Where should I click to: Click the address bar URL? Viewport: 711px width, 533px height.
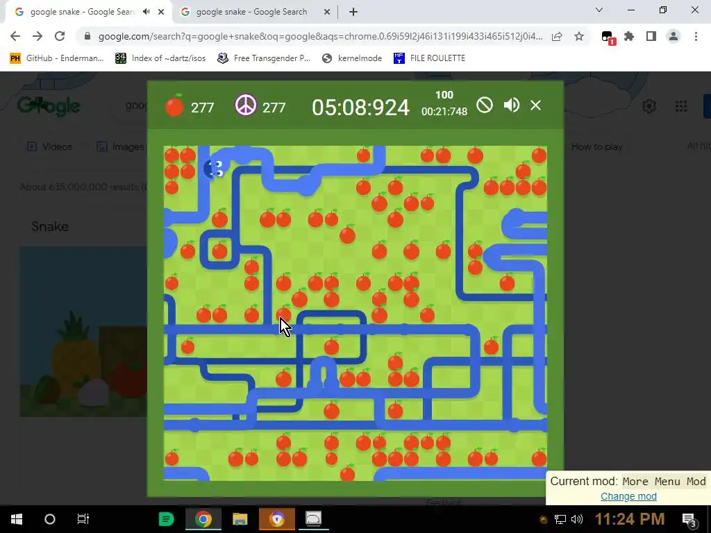[320, 36]
